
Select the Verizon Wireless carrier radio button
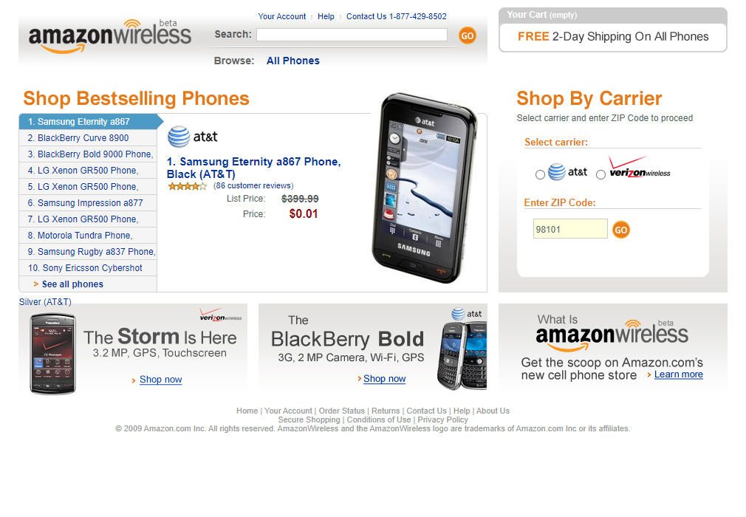point(601,174)
